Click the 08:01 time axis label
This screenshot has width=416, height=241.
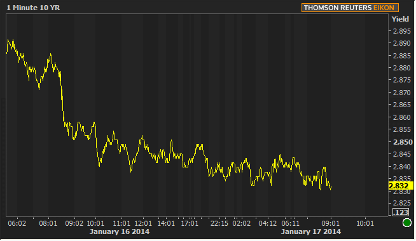48,223
